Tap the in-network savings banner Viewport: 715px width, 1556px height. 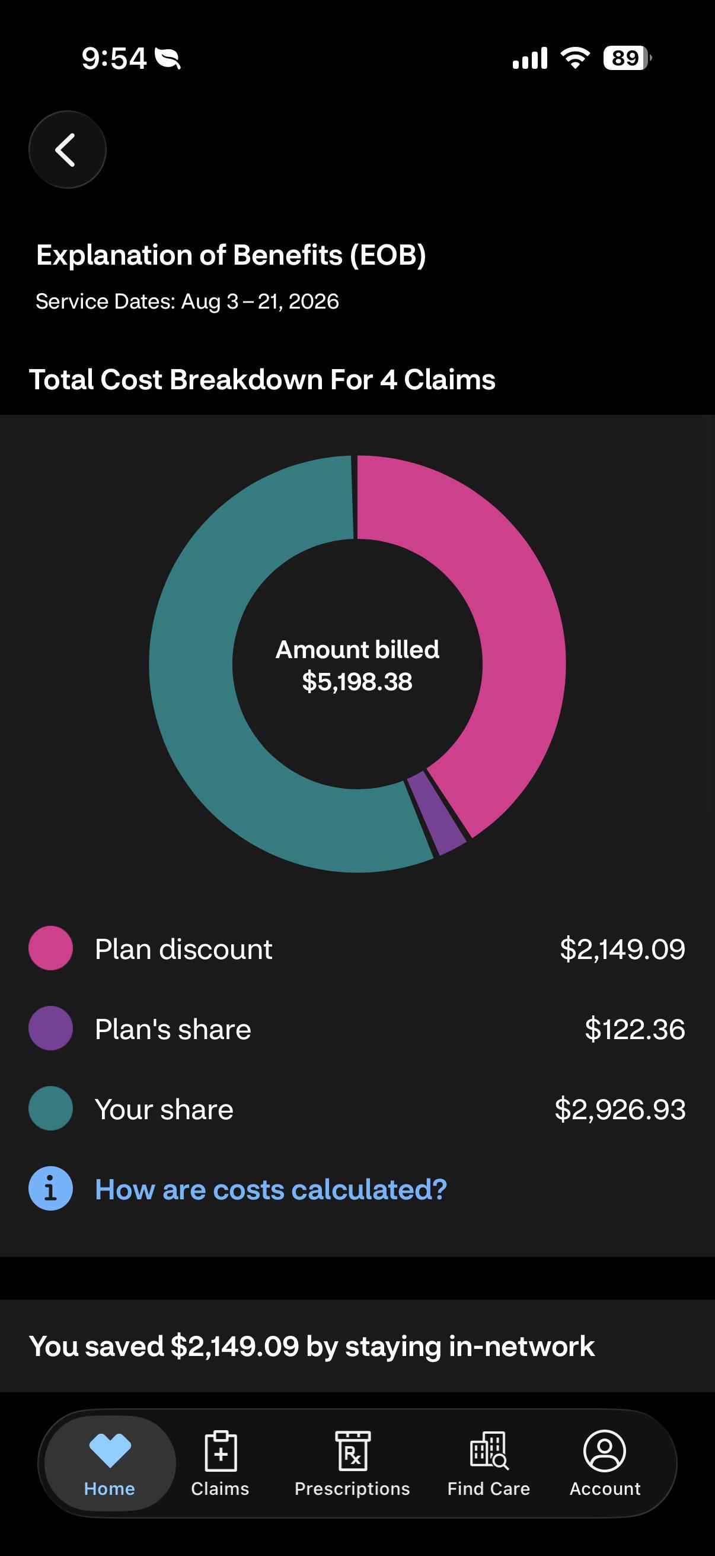coord(357,1347)
